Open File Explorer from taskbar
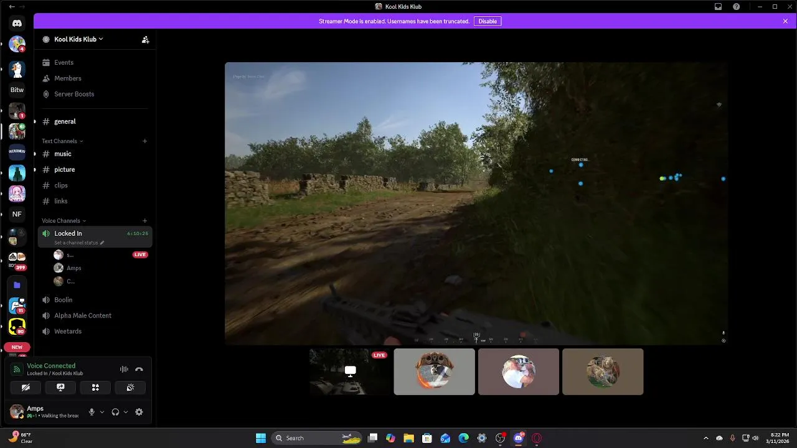 (408, 438)
